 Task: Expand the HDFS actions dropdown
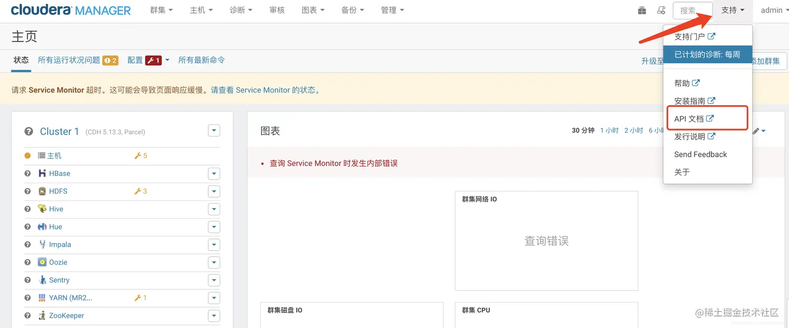[x=214, y=191]
